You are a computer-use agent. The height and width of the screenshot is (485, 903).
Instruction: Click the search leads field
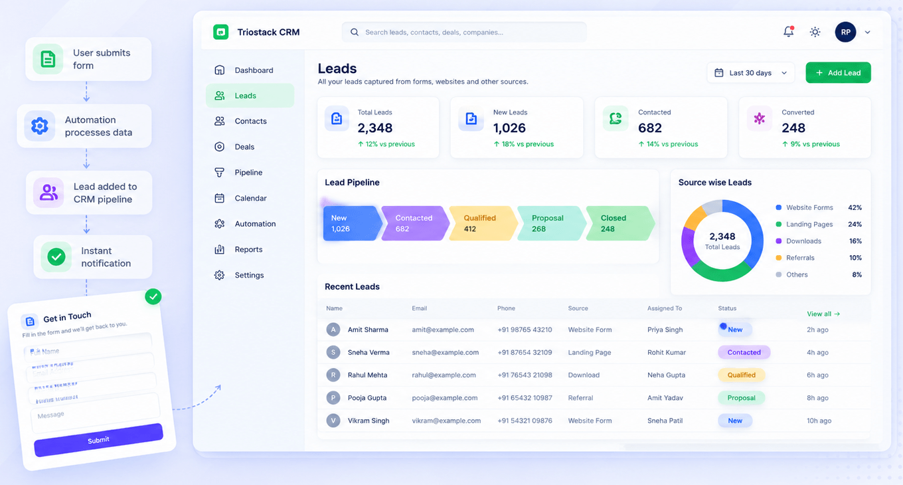coord(464,32)
